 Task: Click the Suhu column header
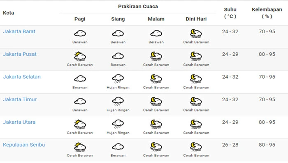coord(230,13)
